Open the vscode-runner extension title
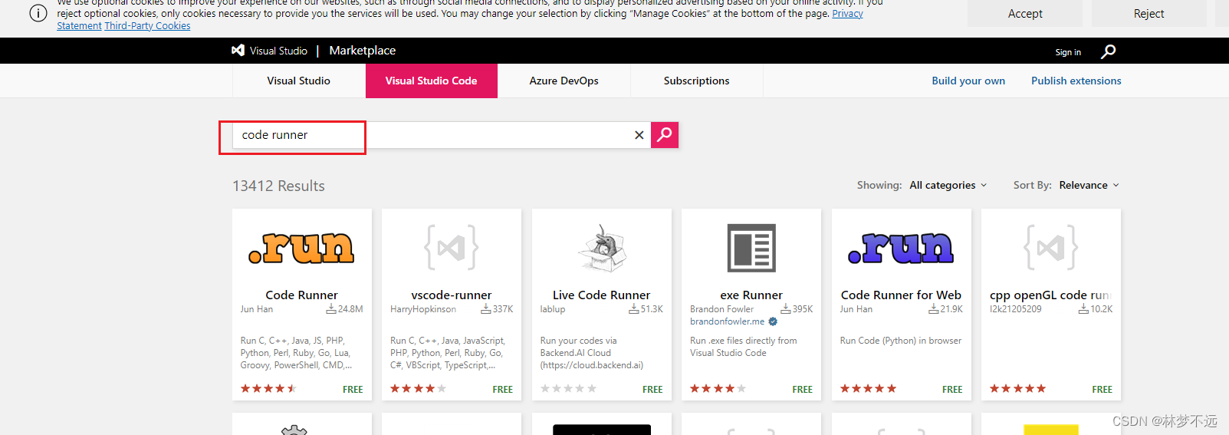1229x435 pixels. pyautogui.click(x=452, y=295)
